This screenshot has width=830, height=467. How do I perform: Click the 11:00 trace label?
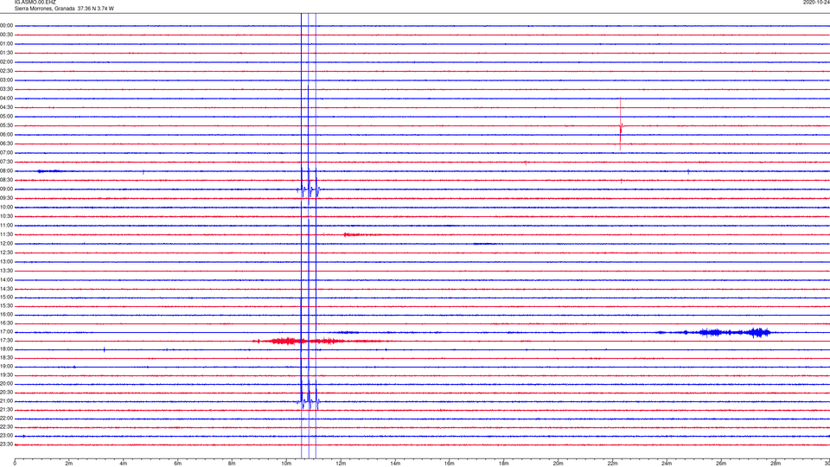6,225
